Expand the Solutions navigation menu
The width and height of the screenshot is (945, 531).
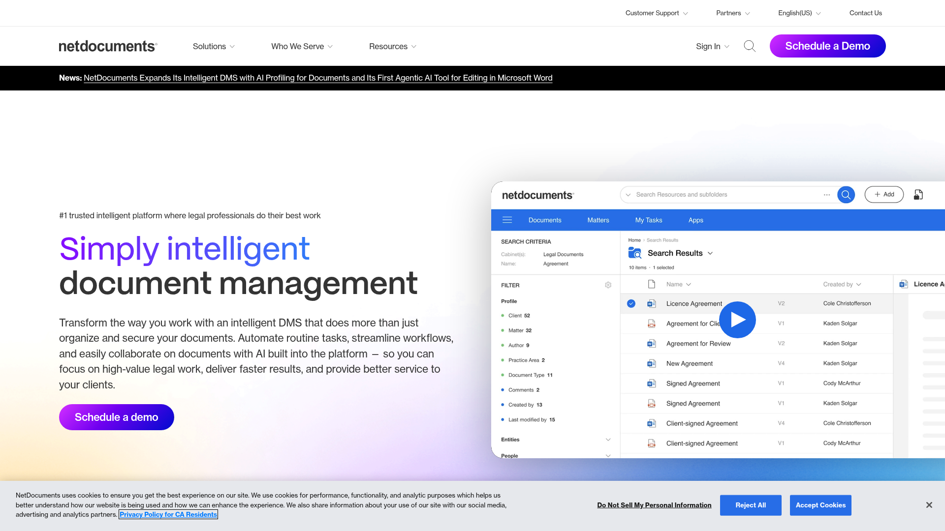pyautogui.click(x=213, y=46)
